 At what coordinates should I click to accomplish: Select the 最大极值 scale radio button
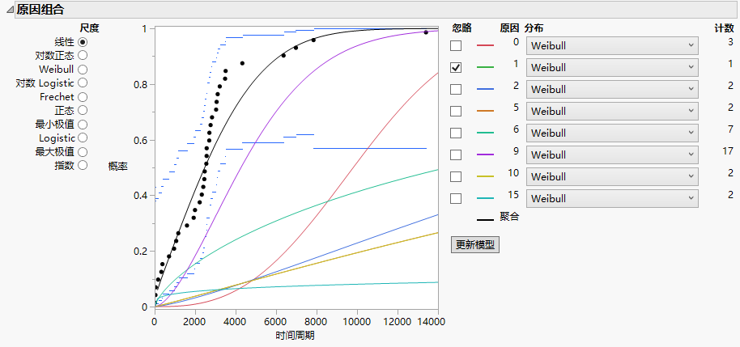[x=83, y=152]
